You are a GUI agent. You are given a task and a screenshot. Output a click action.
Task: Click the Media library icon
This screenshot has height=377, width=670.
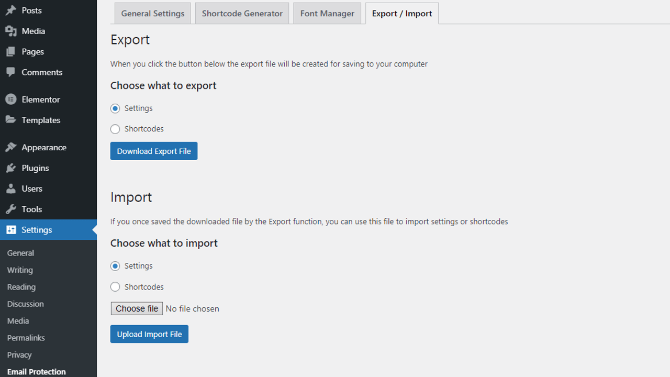pos(10,30)
